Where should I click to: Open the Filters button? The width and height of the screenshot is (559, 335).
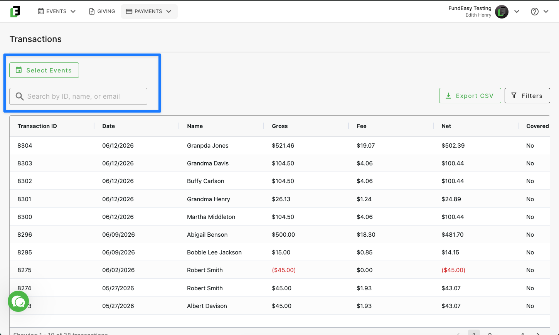pyautogui.click(x=527, y=96)
